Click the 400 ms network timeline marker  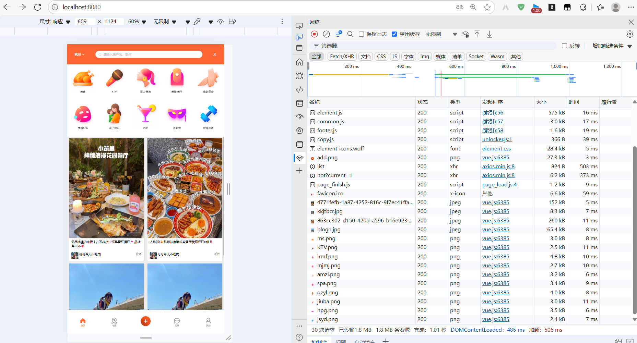pyautogui.click(x=404, y=66)
